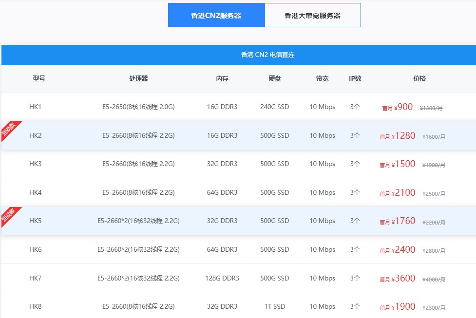Image resolution: width=476 pixels, height=318 pixels.
Task: Switch to the 香港CN2服务器 tab
Action: click(216, 16)
